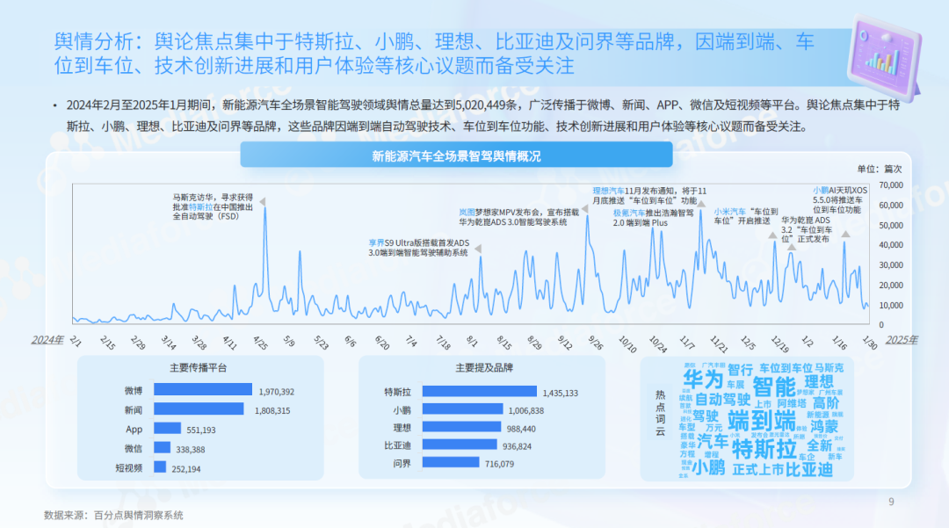The width and height of the screenshot is (949, 528).
Task: Click the triangle marker beside 享界S9 annotation
Action: pyautogui.click(x=478, y=250)
